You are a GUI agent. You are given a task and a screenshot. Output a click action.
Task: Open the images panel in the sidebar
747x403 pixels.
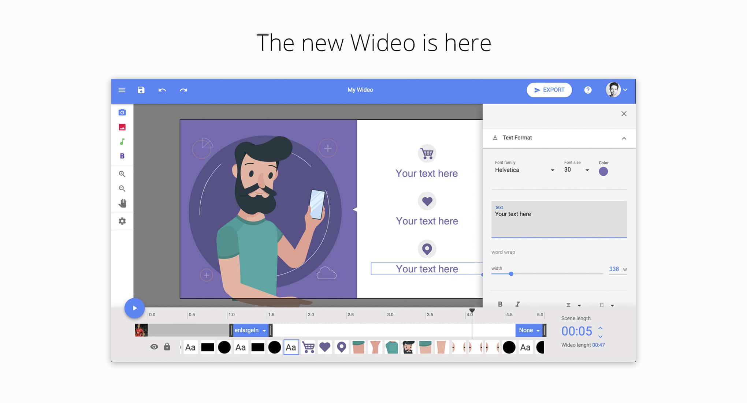click(122, 127)
